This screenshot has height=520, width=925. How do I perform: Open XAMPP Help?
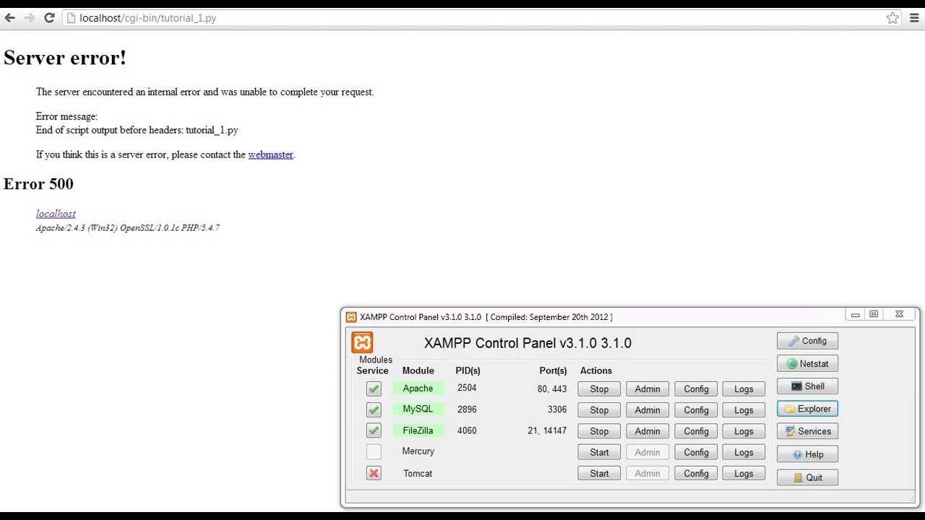point(807,454)
